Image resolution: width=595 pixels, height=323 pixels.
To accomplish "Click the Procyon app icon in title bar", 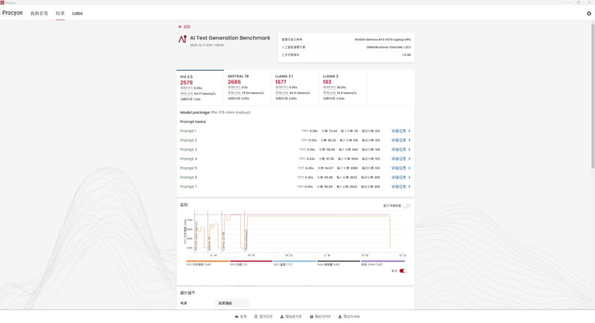I will [2, 2].
